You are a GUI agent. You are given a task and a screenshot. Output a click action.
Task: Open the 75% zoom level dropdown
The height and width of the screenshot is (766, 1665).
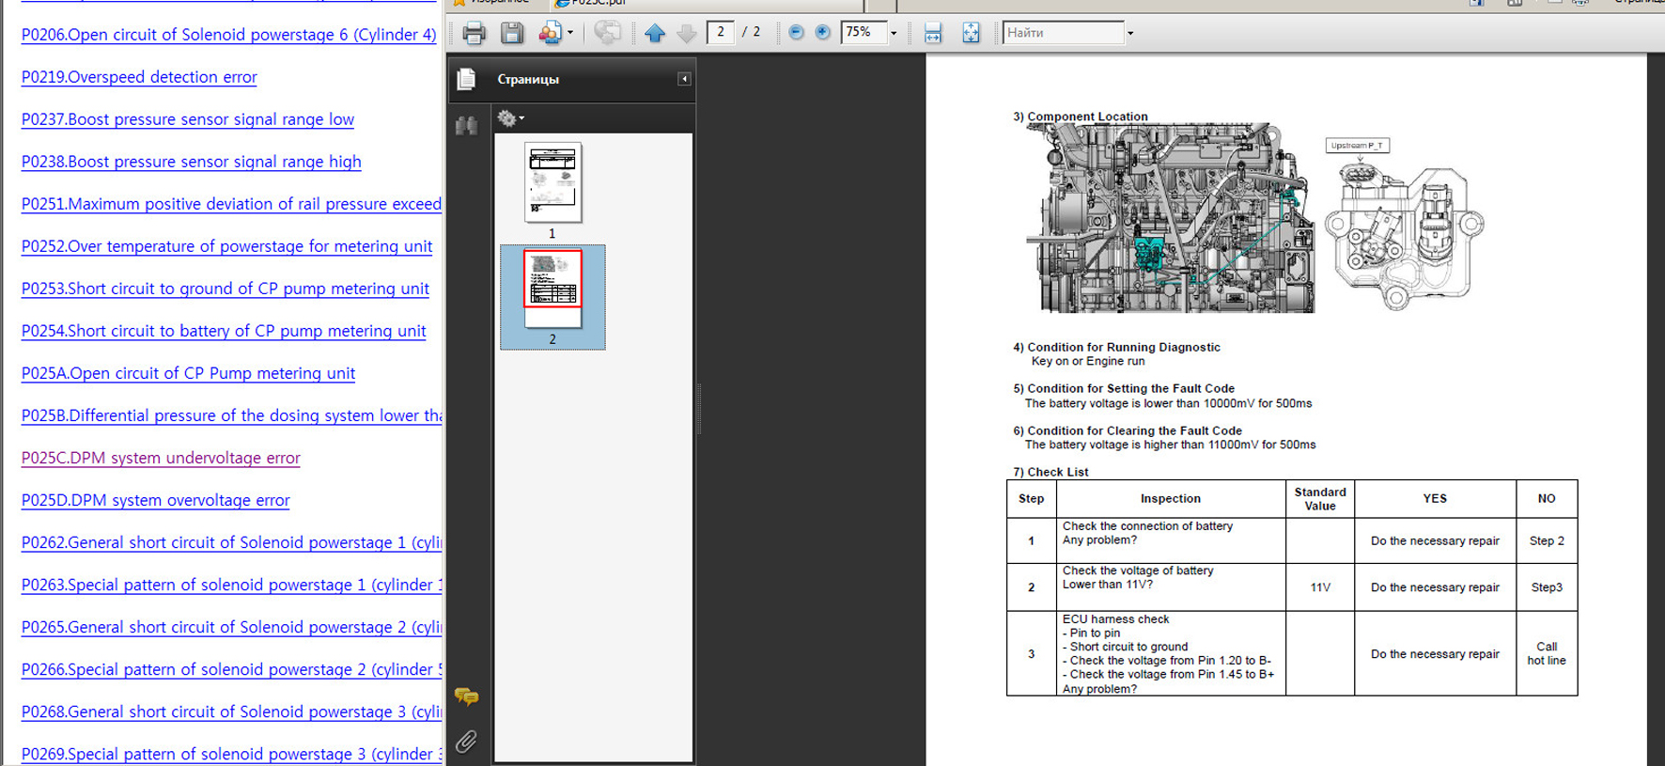894,33
